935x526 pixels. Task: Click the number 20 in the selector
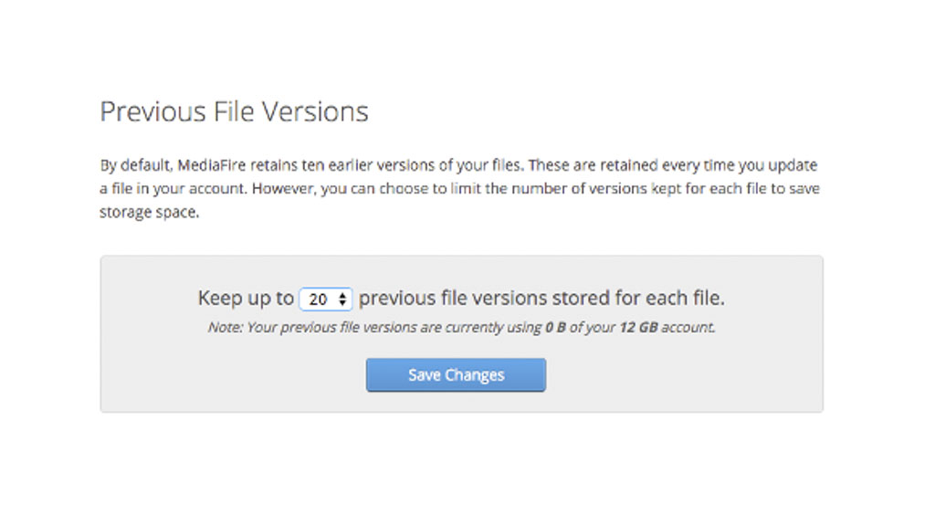pos(317,299)
